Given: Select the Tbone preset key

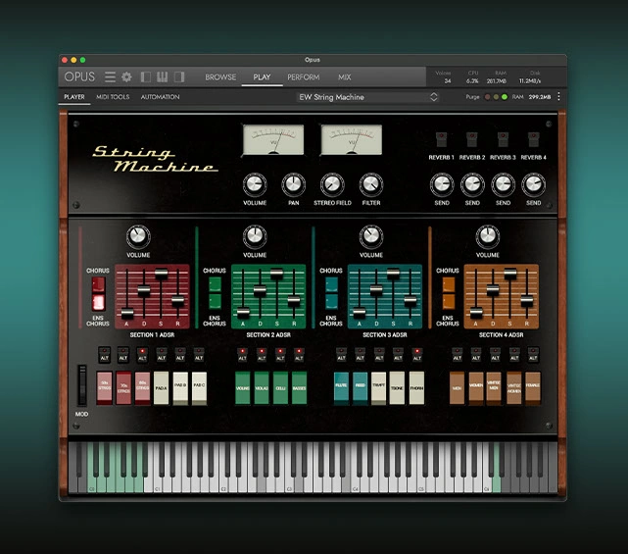Looking at the screenshot, I should 397,387.
